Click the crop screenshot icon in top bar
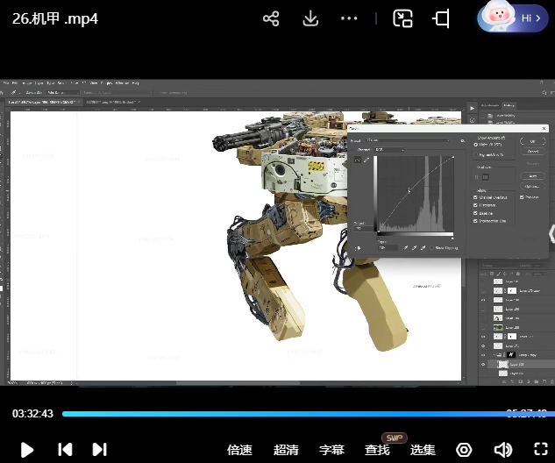Screen dimensions: 555x463 [441, 18]
